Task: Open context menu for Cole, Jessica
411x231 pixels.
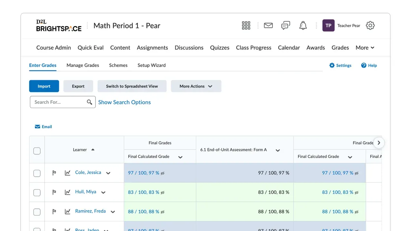Action: pos(108,173)
